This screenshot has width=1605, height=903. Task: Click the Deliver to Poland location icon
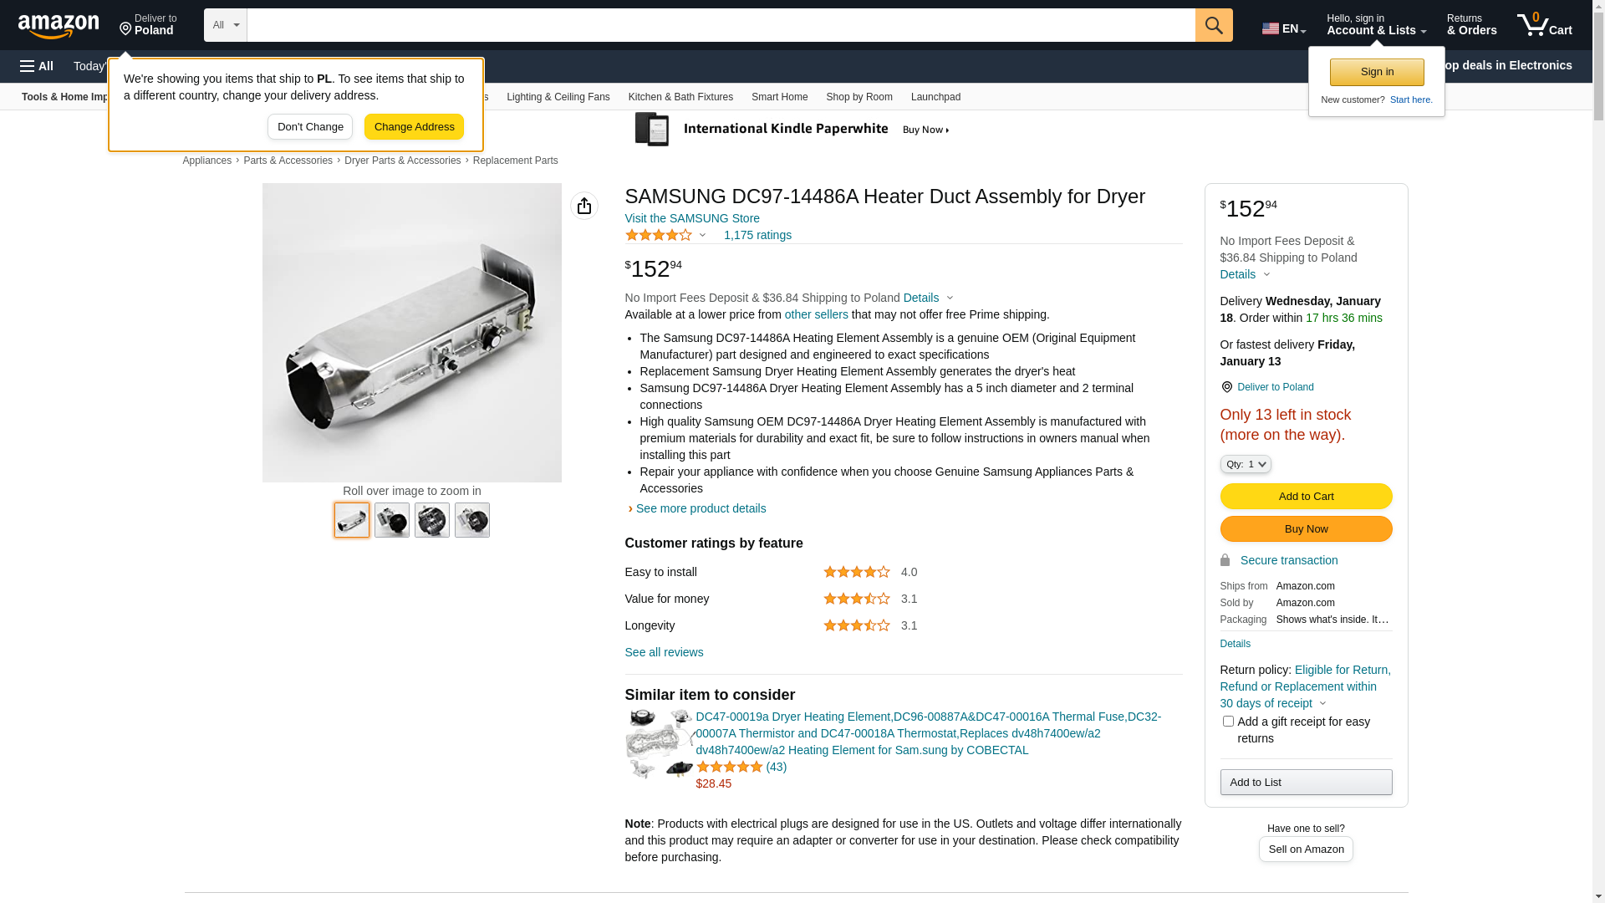point(126,29)
